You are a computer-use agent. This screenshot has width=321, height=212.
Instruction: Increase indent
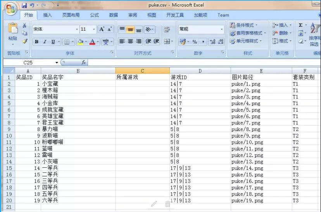[156, 41]
